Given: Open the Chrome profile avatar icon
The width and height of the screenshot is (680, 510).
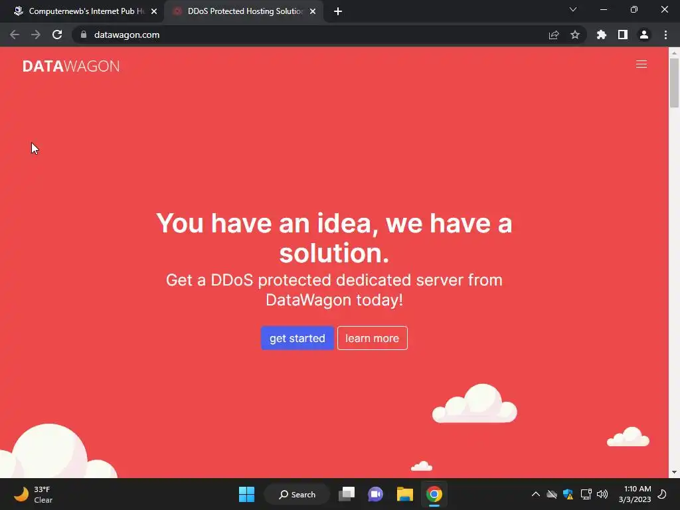Looking at the screenshot, I should (643, 35).
